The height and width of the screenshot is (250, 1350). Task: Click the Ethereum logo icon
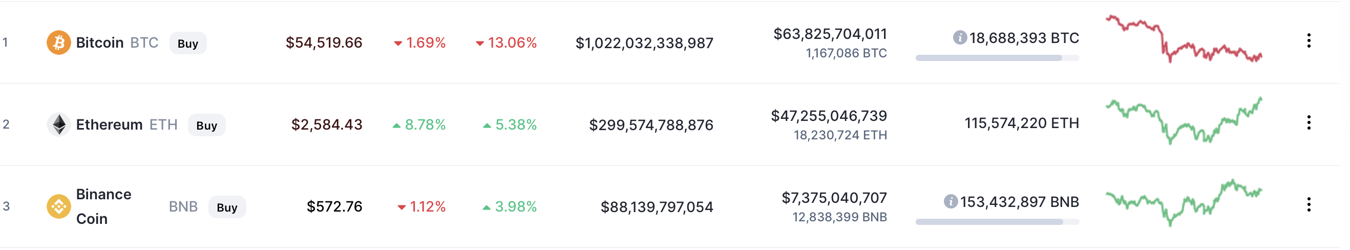(59, 124)
